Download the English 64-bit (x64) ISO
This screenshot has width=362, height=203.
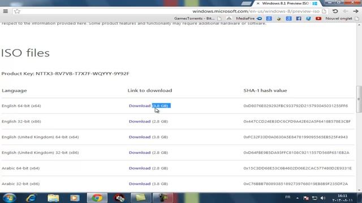[x=140, y=105]
